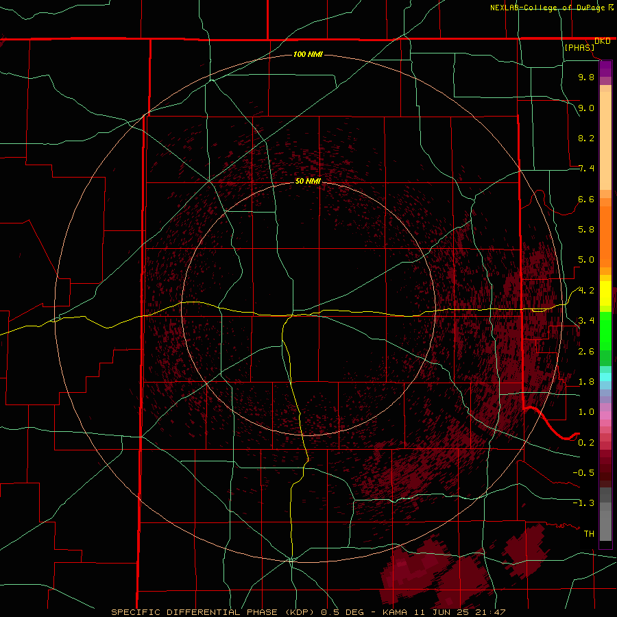This screenshot has height=617, width=617.
Task: Click the 100 NMI range ring label
Action: (308, 54)
